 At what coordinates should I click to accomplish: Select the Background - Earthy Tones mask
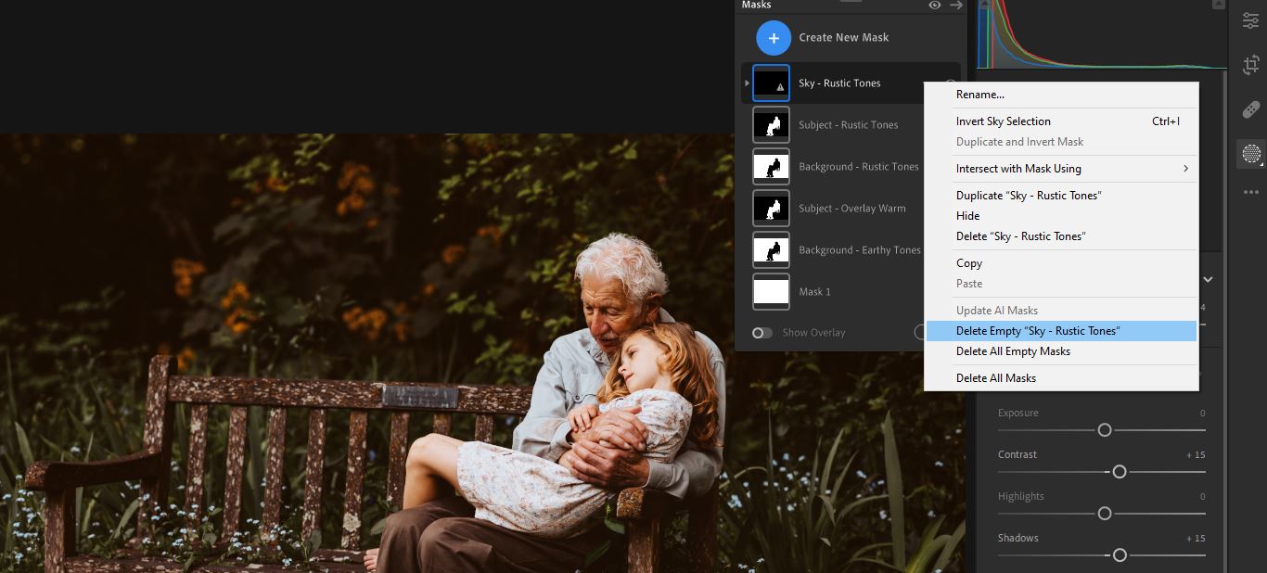tap(859, 250)
